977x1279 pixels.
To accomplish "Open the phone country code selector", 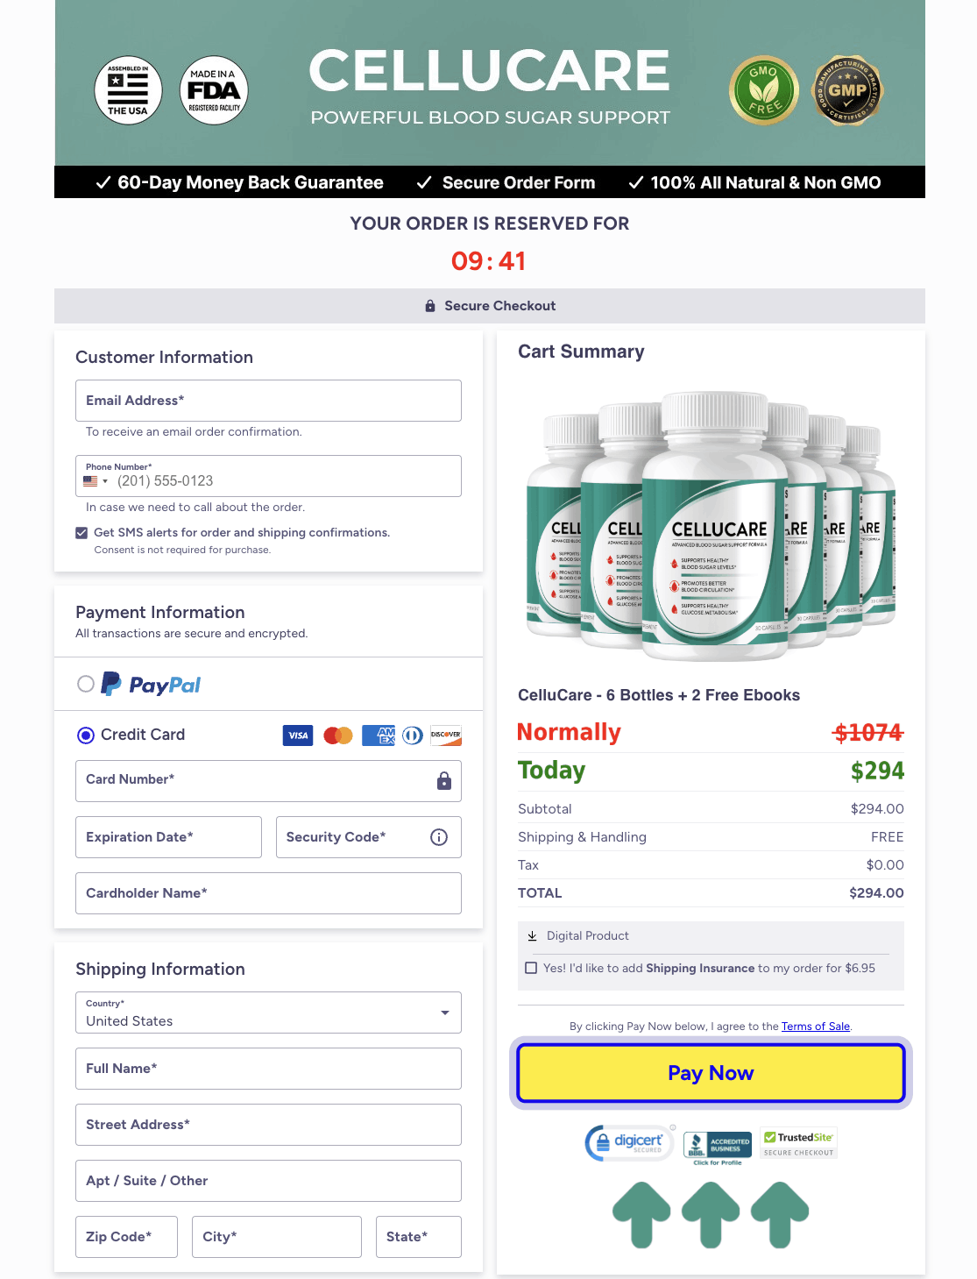I will pos(95,480).
